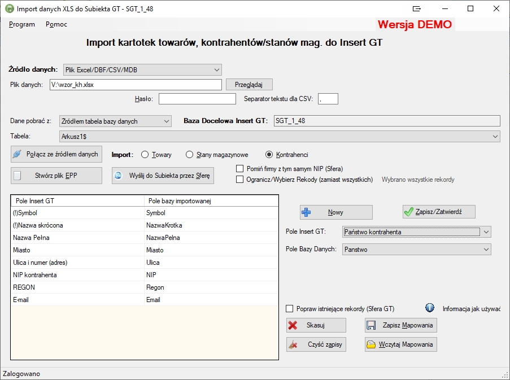Enable Popraw istniejące rekordy (Sfera GT)
The height and width of the screenshot is (380, 510).
click(x=290, y=309)
